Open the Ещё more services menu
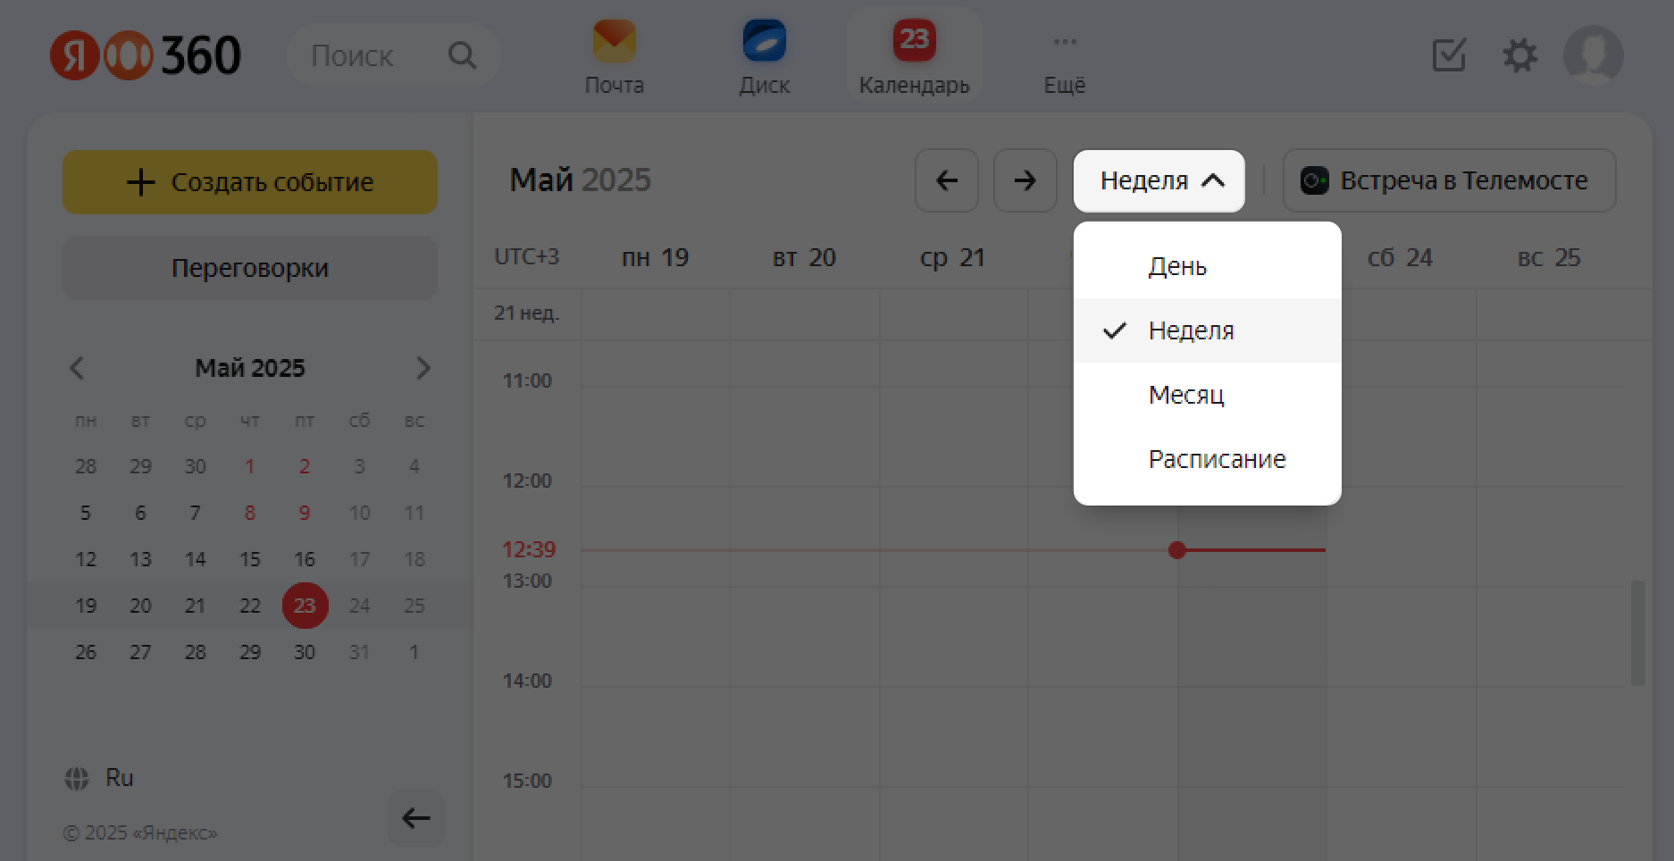The height and width of the screenshot is (861, 1674). [1064, 55]
